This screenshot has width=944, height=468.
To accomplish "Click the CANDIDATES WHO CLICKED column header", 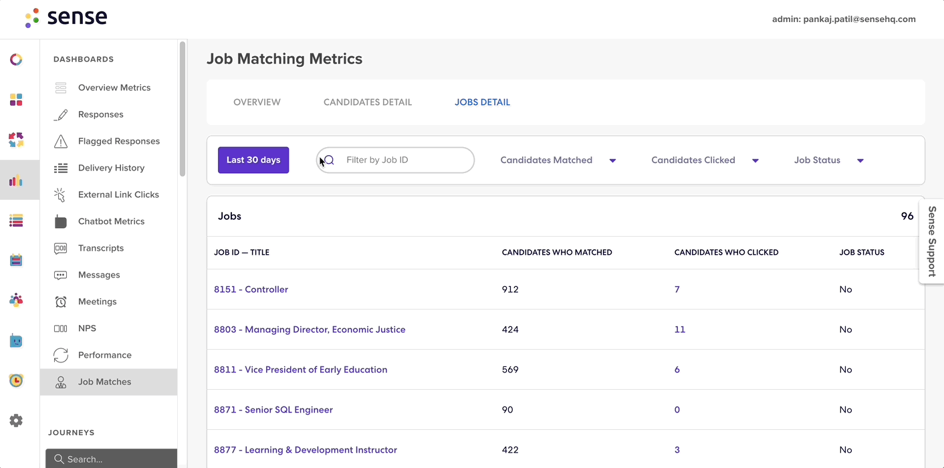I will [x=726, y=253].
